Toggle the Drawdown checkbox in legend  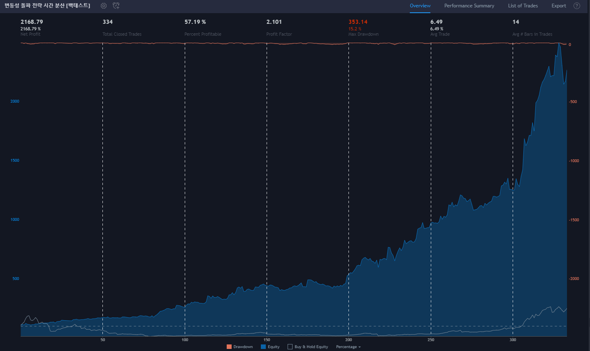coord(229,347)
